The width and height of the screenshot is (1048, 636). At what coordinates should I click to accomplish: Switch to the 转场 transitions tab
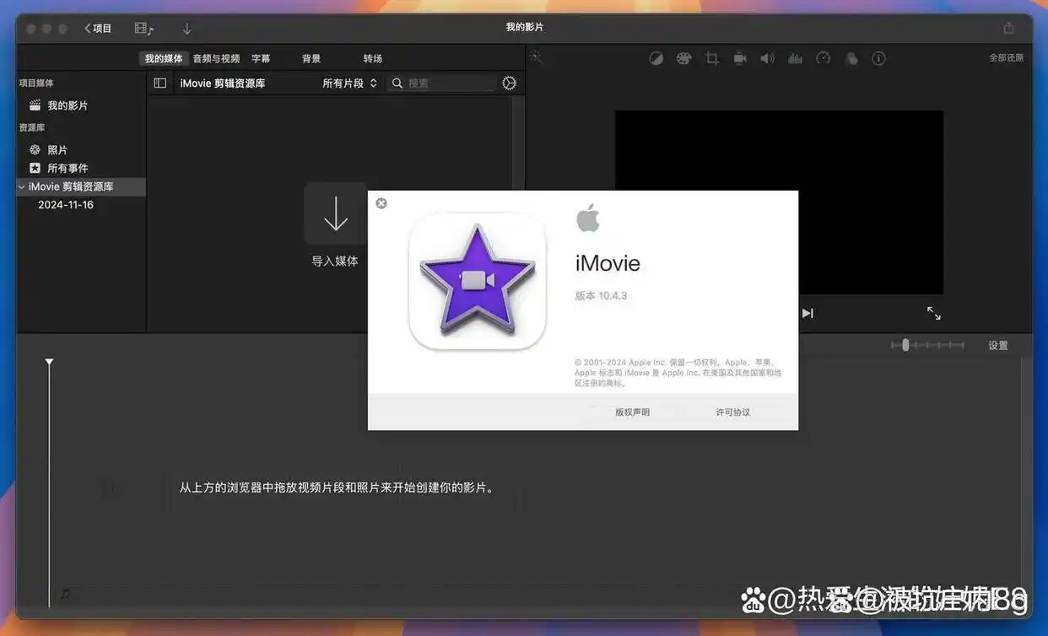(x=373, y=58)
